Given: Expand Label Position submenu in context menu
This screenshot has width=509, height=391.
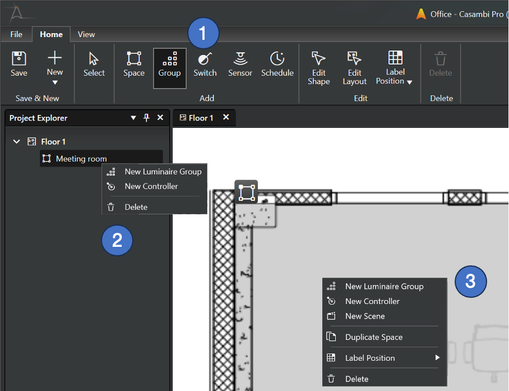Looking at the screenshot, I should [x=385, y=358].
